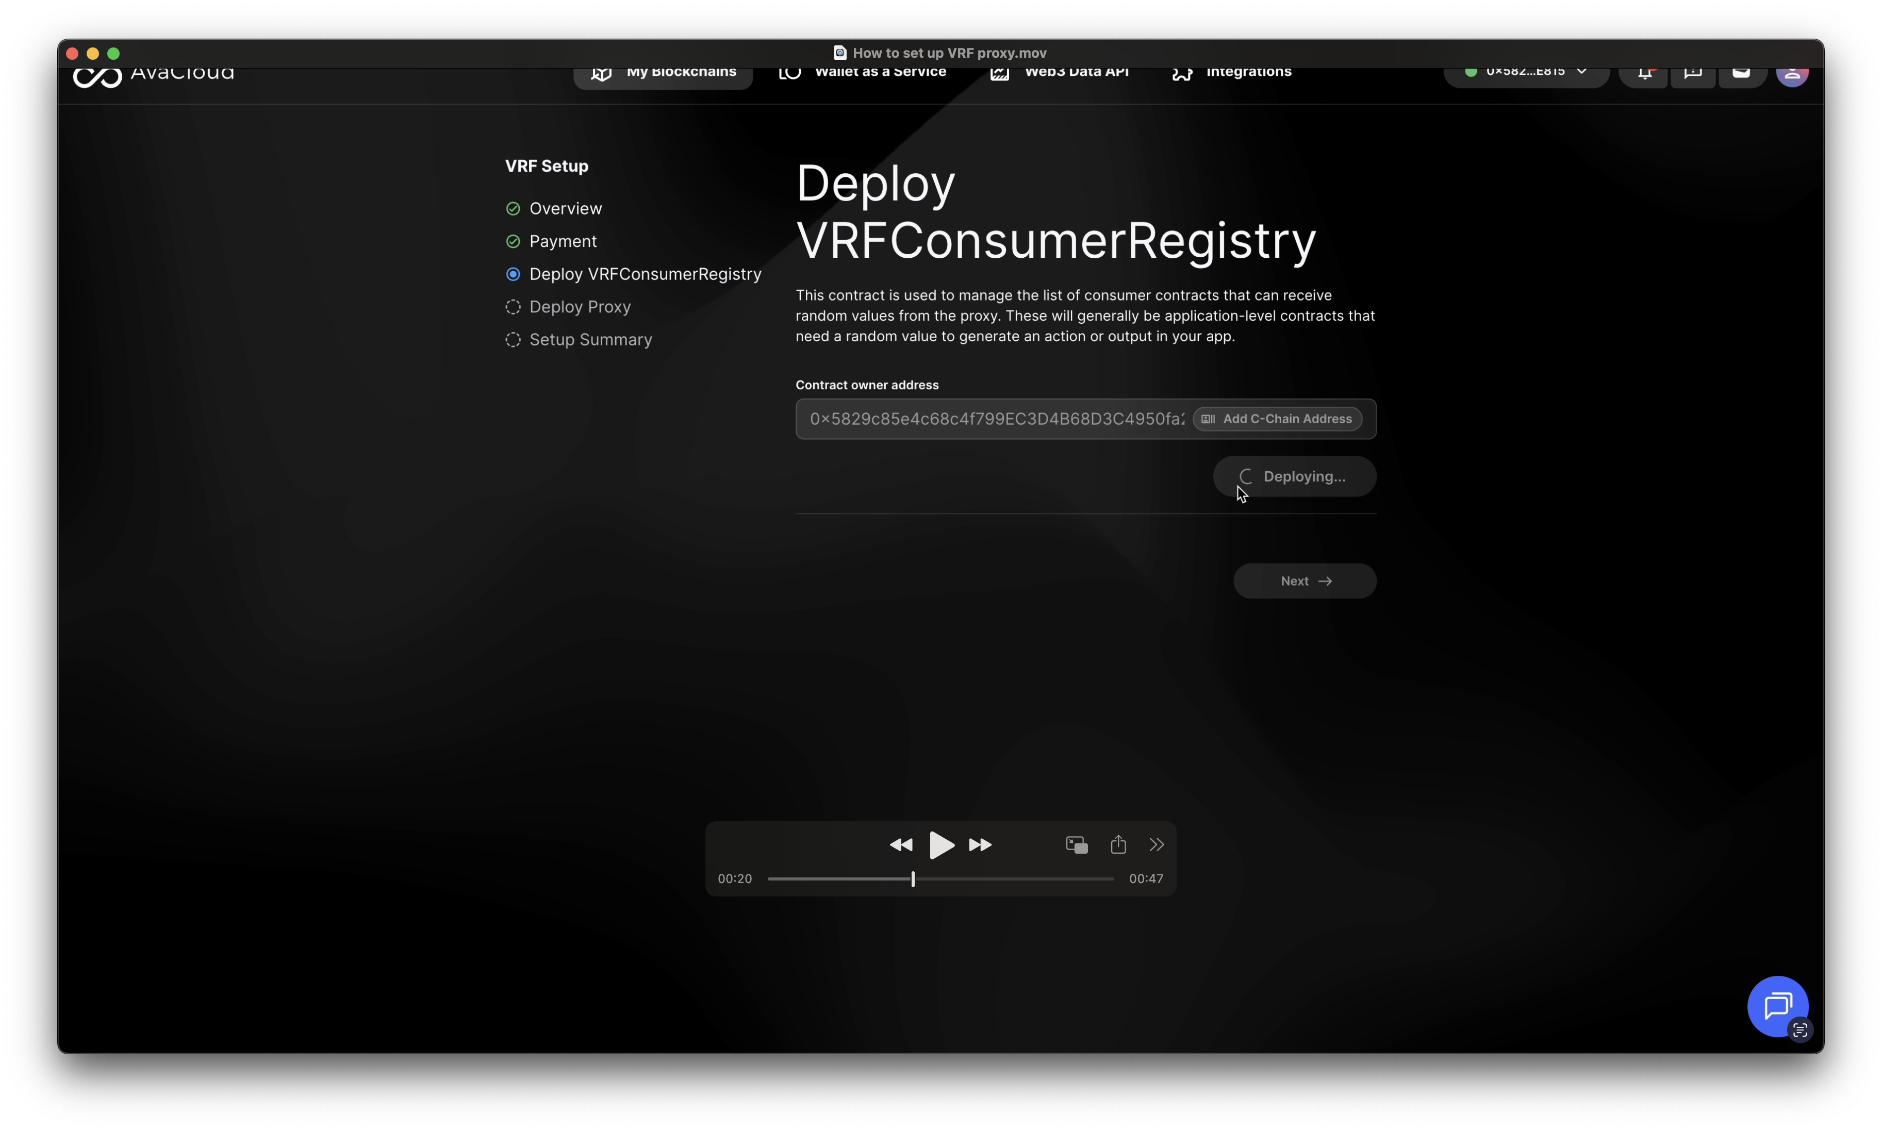Open the share menu icon

pos(1118,844)
